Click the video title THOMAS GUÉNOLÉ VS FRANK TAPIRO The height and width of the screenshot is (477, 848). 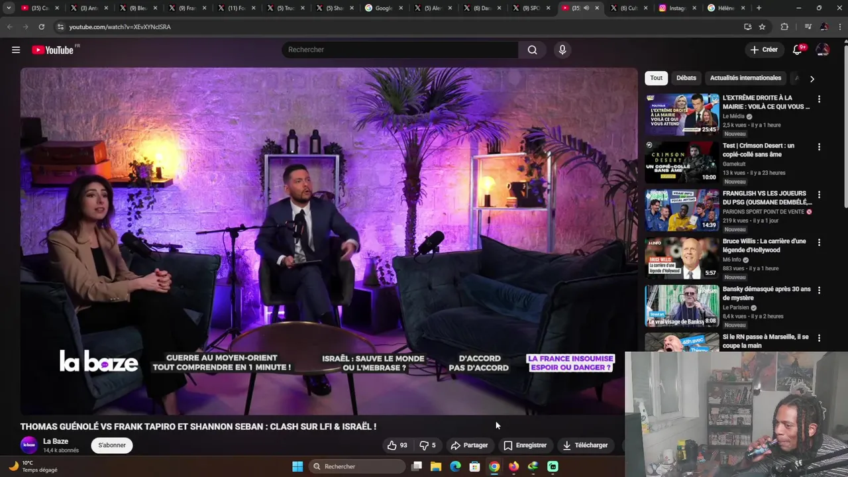[198, 427]
